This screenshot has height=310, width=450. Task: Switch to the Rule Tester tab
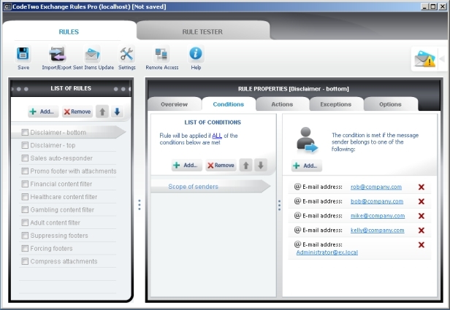tap(202, 31)
